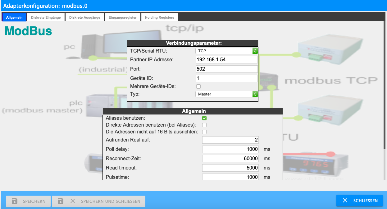Click the ModBus logo heading
The height and width of the screenshot is (209, 387).
pos(28,31)
